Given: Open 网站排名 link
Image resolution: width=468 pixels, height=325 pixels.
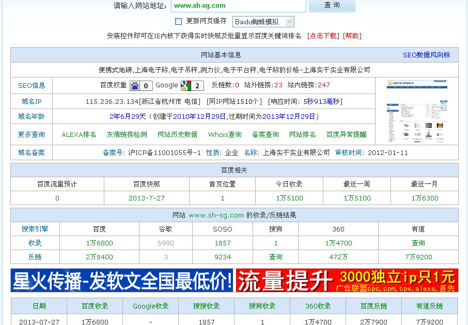Looking at the screenshot, I should (302, 134).
